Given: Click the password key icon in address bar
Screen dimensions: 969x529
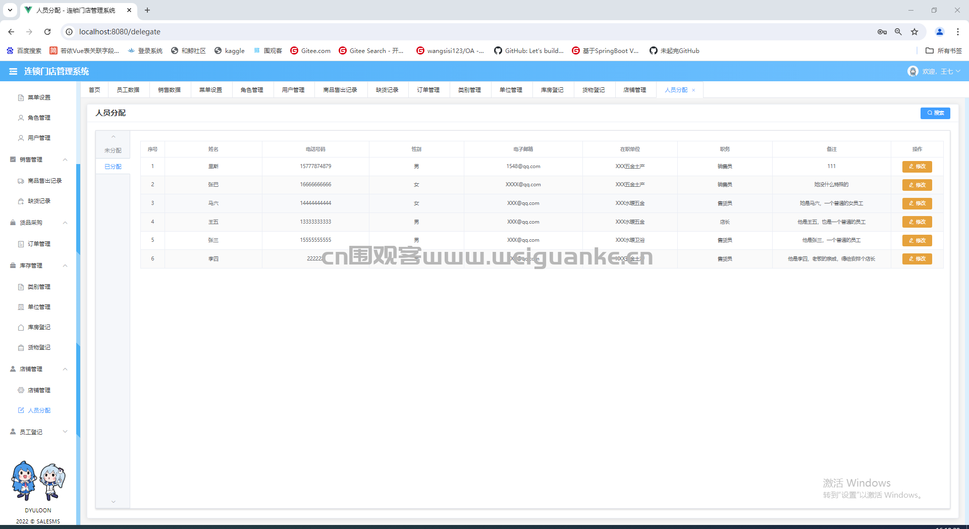Looking at the screenshot, I should click(x=882, y=32).
